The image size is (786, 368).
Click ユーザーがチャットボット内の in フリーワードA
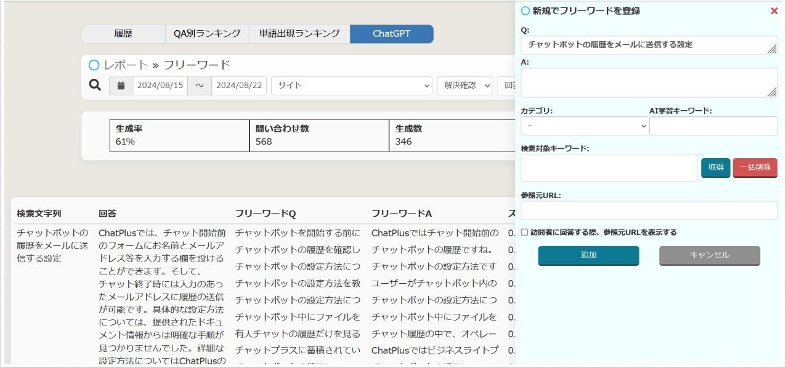pyautogui.click(x=434, y=283)
